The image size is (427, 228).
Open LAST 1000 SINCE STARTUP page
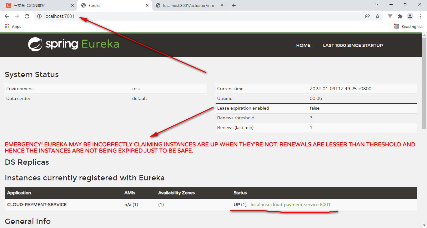click(x=353, y=45)
